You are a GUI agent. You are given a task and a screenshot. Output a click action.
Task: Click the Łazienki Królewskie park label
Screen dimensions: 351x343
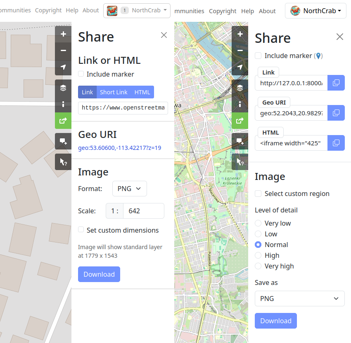point(232,181)
